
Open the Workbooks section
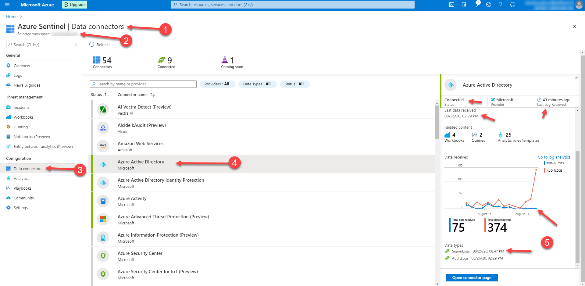pyautogui.click(x=23, y=117)
